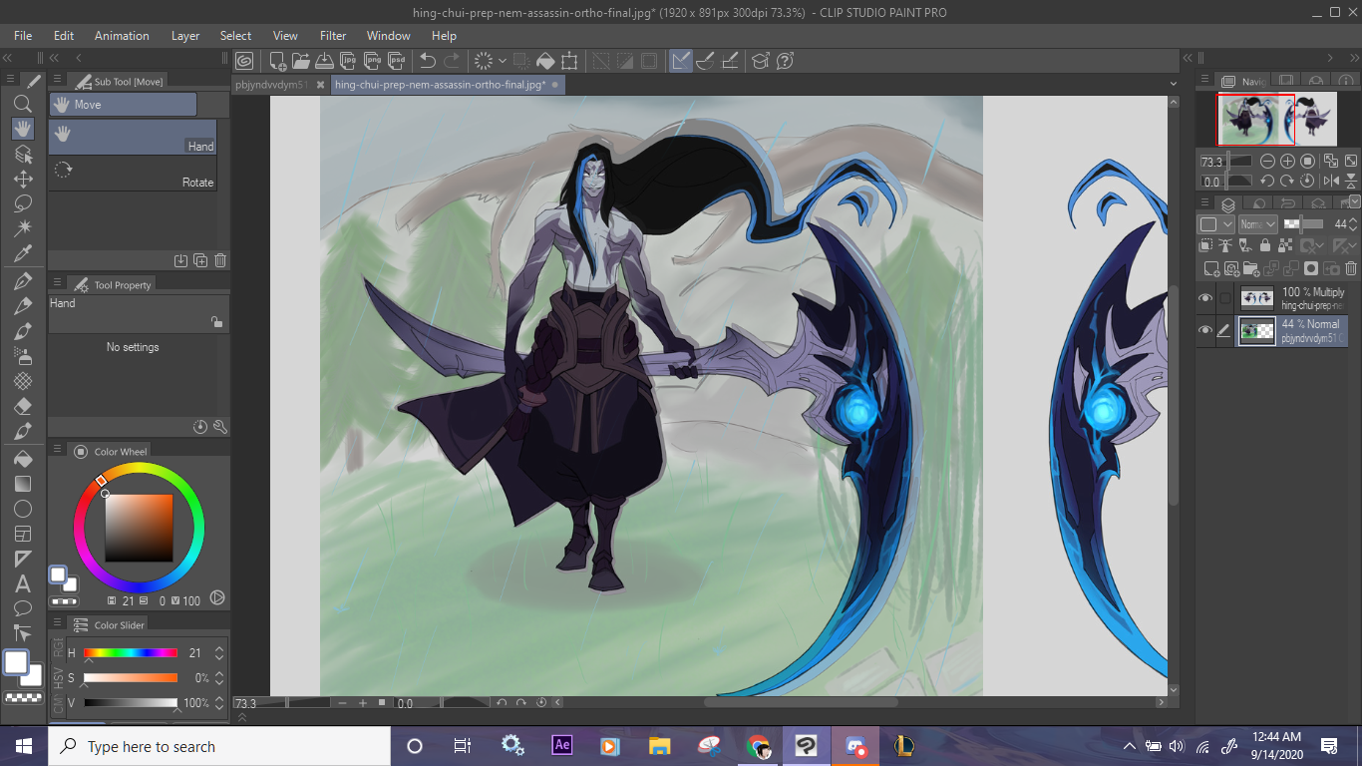
Task: Select the Hand sub tool
Action: pos(133,137)
